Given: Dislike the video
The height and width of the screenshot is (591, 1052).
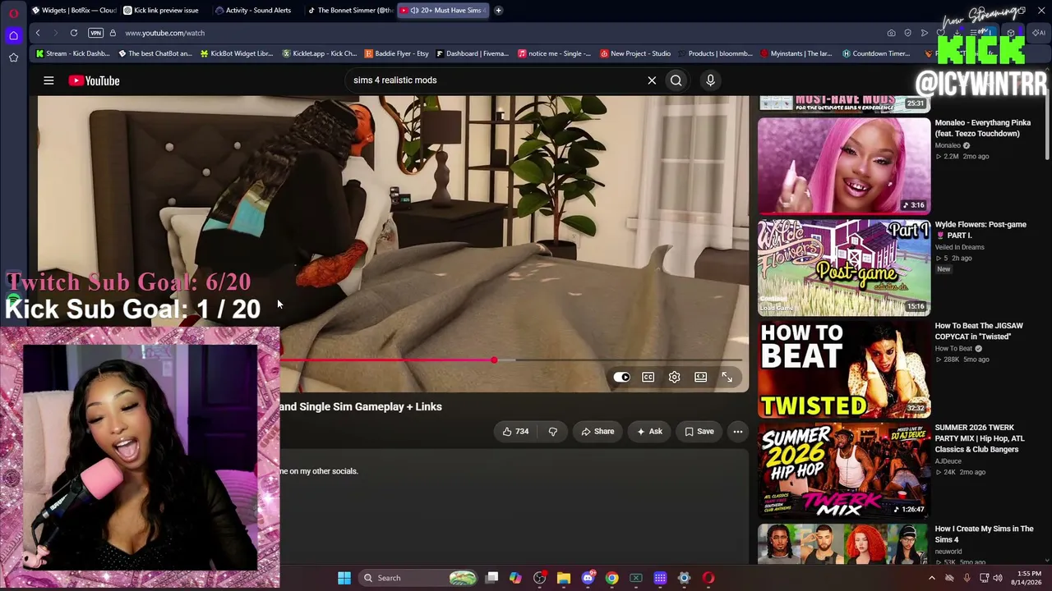Looking at the screenshot, I should (x=552, y=432).
